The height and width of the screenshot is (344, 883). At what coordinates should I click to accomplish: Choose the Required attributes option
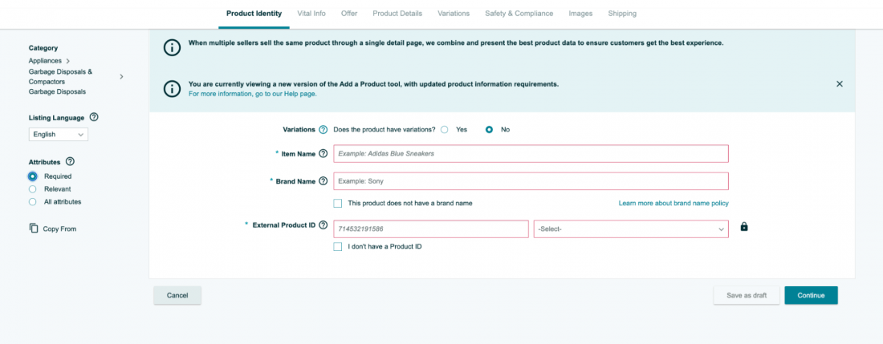(33, 176)
